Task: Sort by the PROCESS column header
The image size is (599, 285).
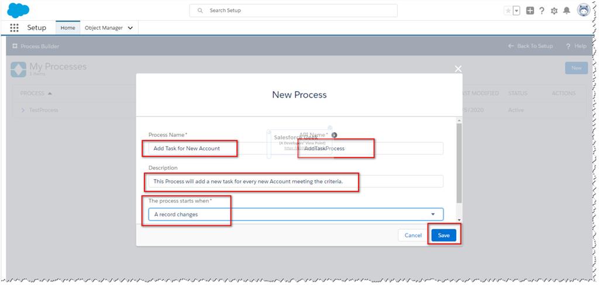Action: [x=36, y=93]
